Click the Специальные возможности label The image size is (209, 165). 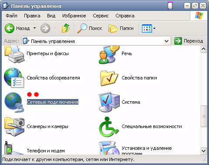(152, 126)
